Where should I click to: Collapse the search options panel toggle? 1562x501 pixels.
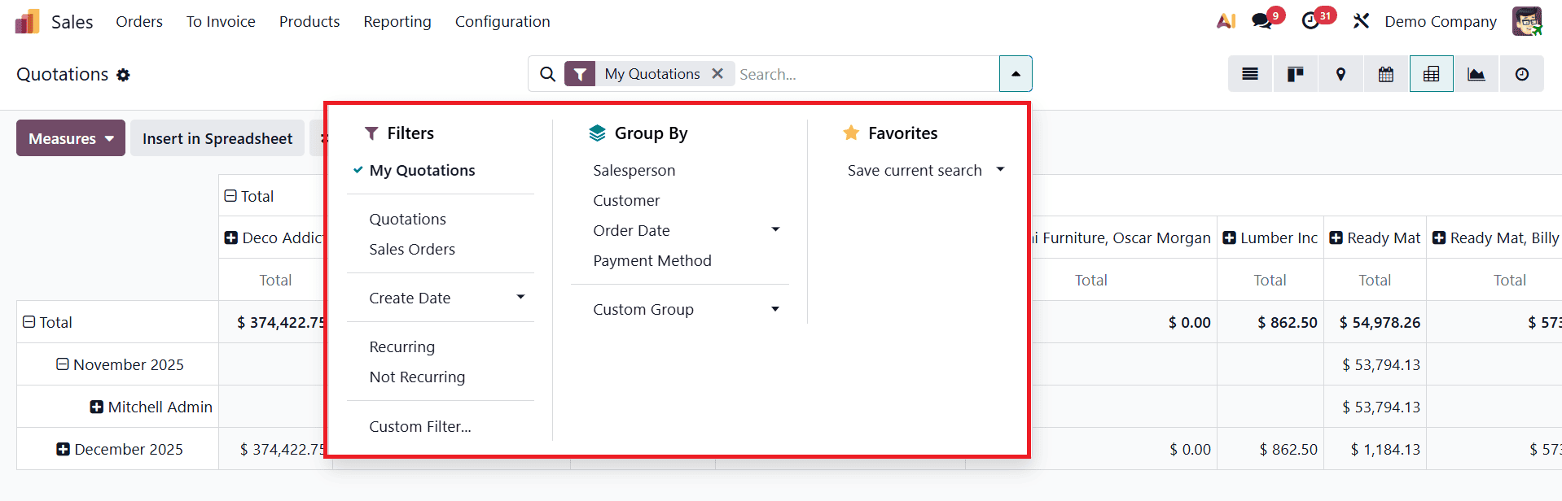[x=1016, y=74]
